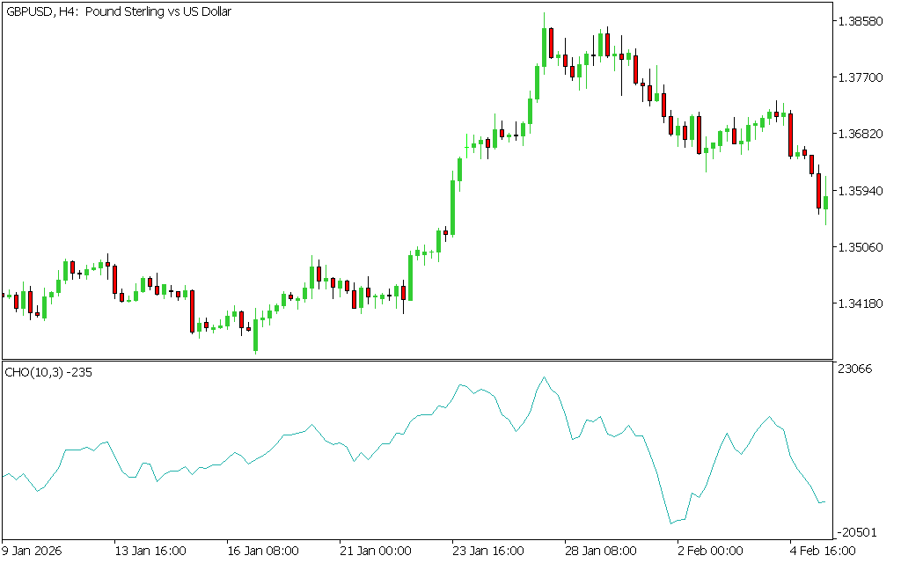Select the 28 Jan 08:00 time label
This screenshot has width=901, height=563.
601,551
